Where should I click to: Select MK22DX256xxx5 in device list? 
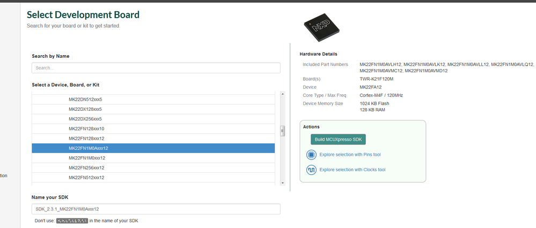(x=153, y=119)
